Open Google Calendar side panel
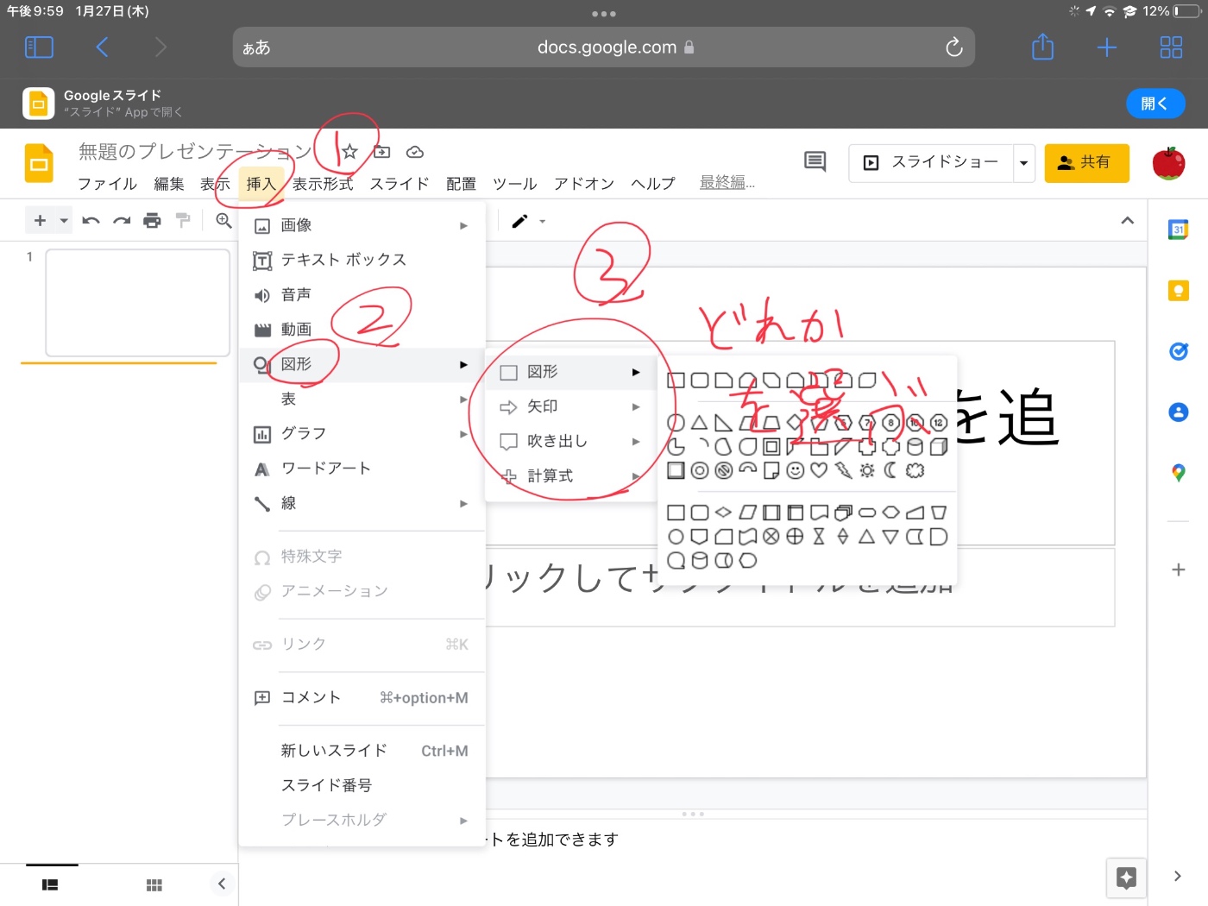This screenshot has height=906, width=1208. [x=1178, y=230]
